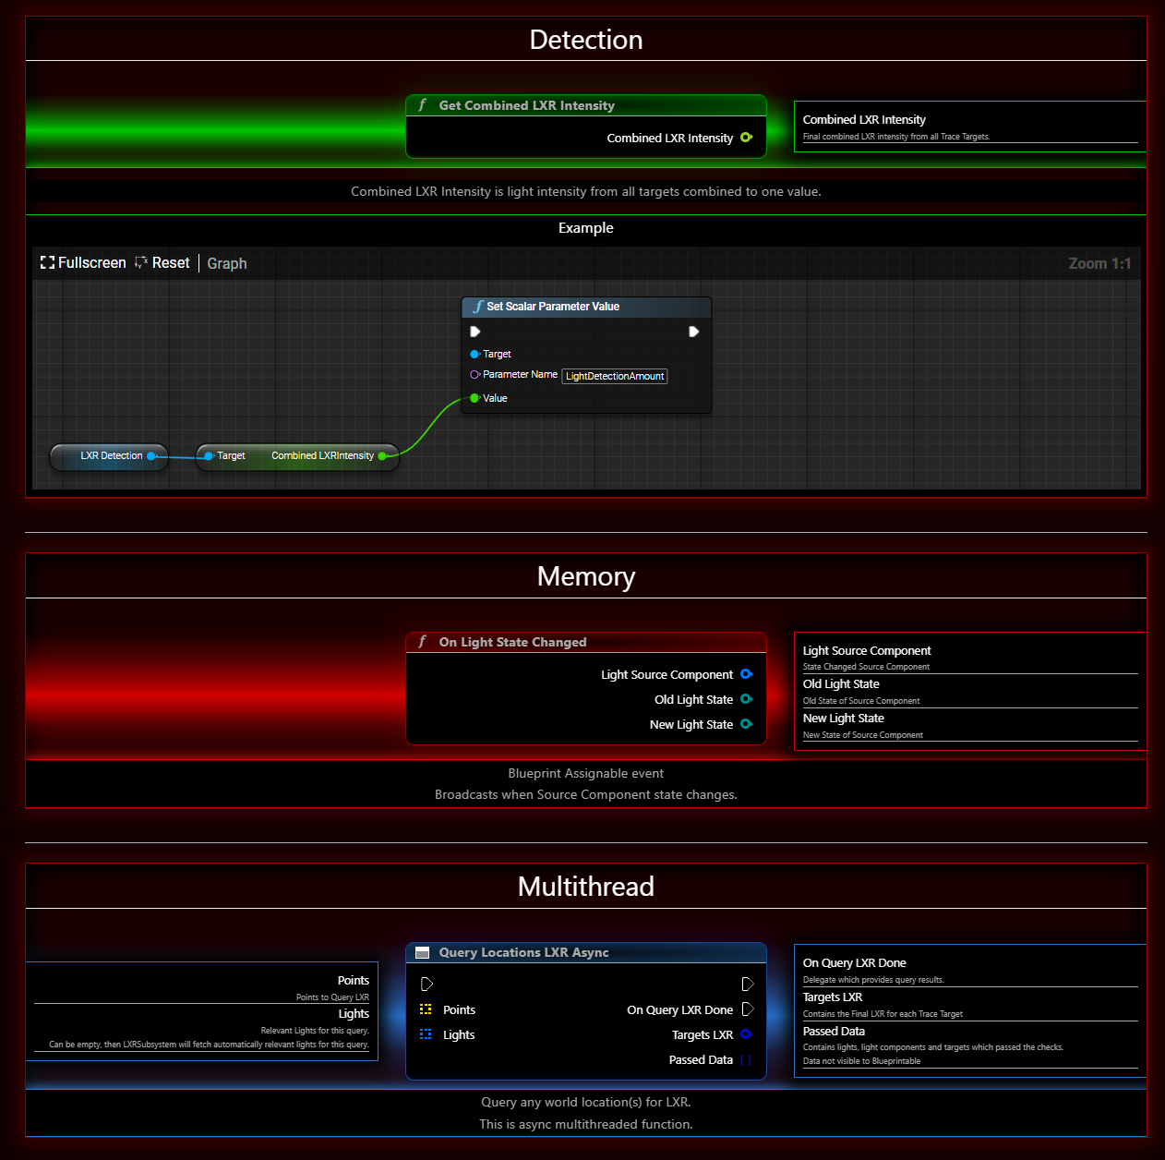The height and width of the screenshot is (1160, 1165).
Task: Click the Combined LXRIntensity green output pin
Action: tap(382, 456)
